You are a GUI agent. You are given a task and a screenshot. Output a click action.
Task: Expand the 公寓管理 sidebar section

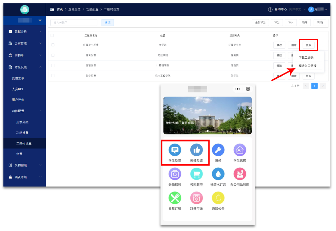click(x=23, y=43)
